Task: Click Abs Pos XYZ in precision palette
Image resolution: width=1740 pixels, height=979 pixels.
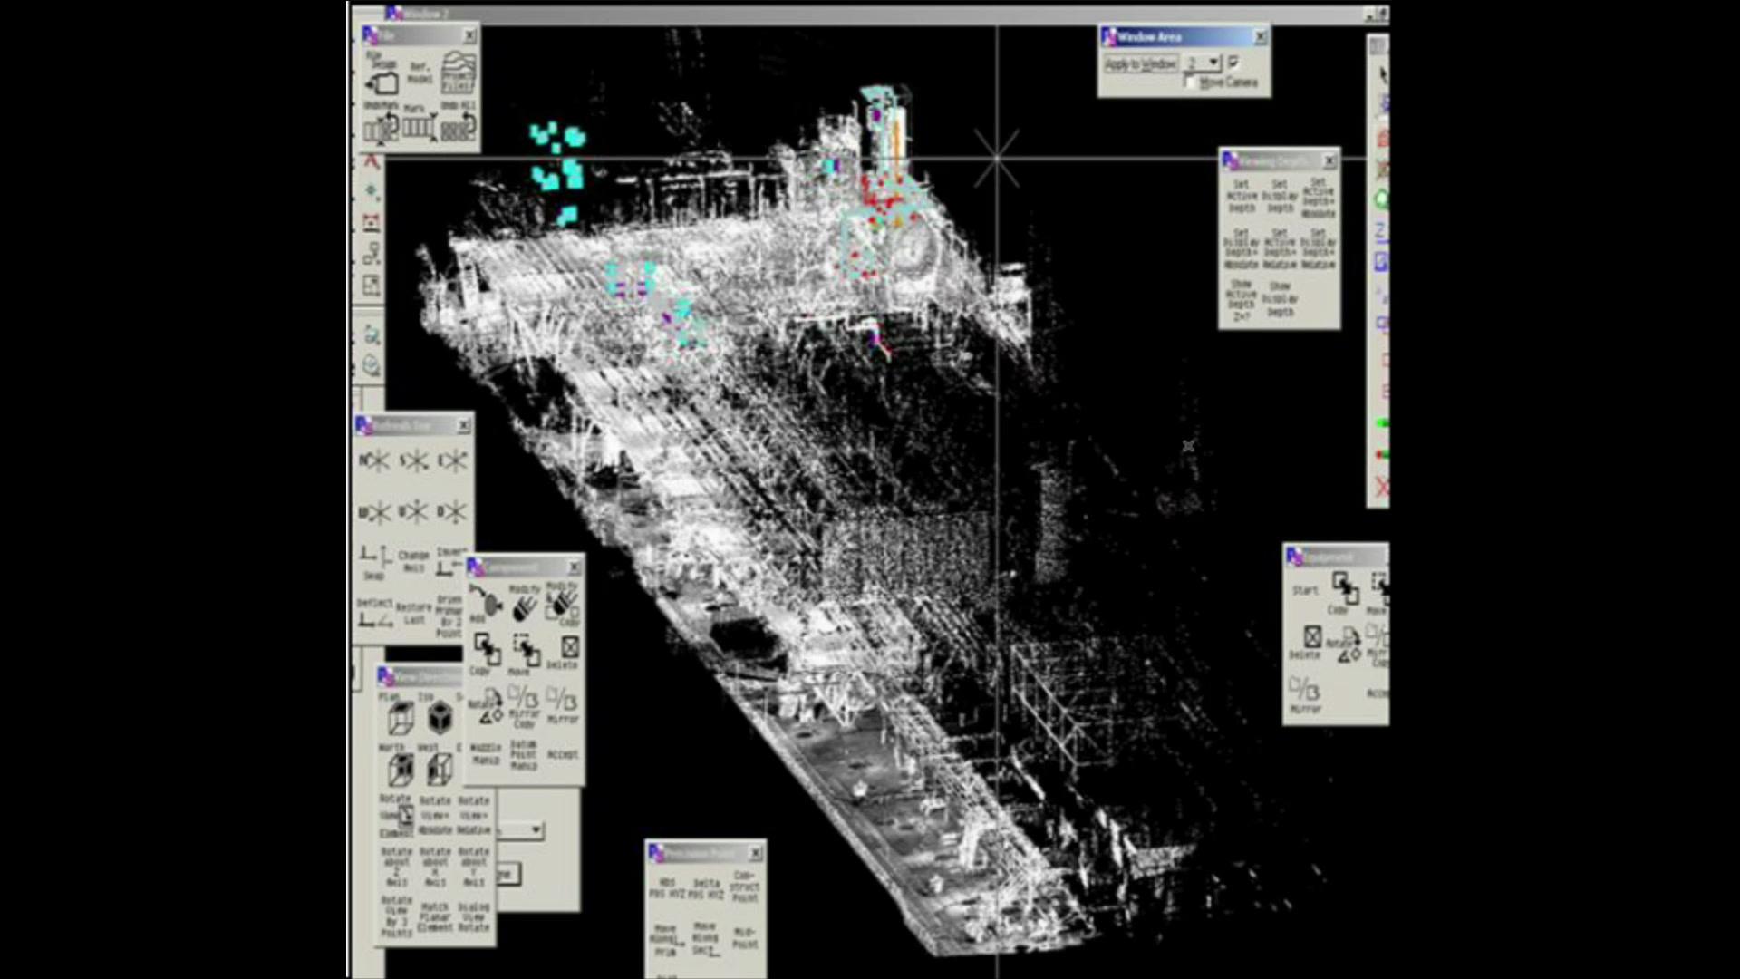Action: (666, 888)
